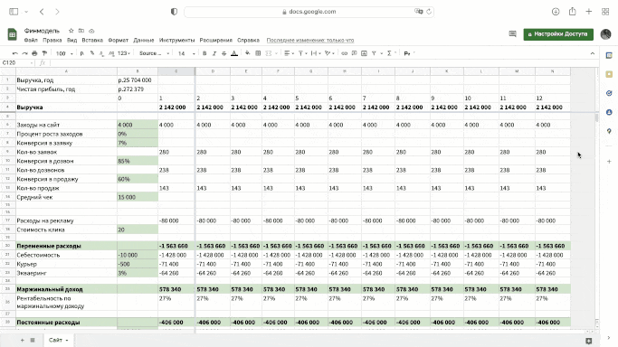Click the C120 name box field
Viewport: 618px width, 347px height.
(x=17, y=63)
